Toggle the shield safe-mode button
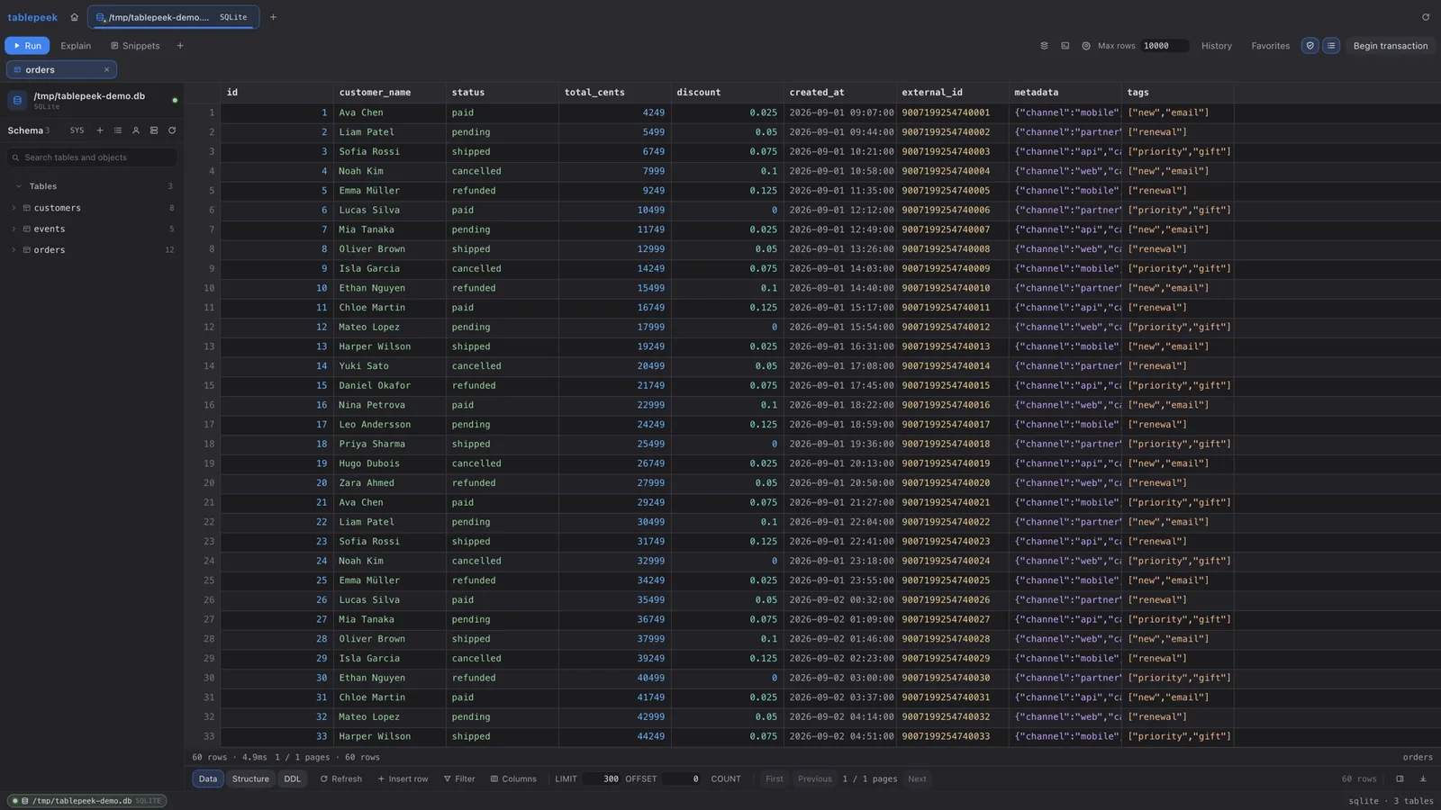1441x810 pixels. [x=1310, y=46]
